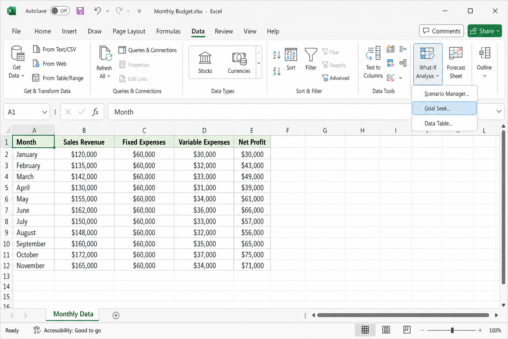The height and width of the screenshot is (339, 508).
Task: Expand the formula bar
Action: [499, 112]
